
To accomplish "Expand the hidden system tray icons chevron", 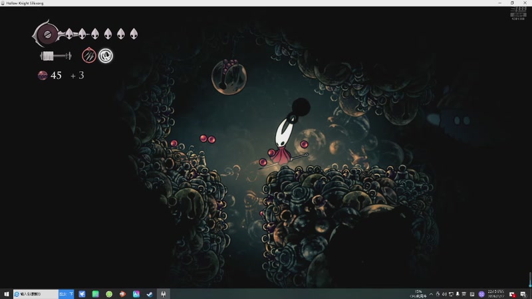I will [x=431, y=294].
